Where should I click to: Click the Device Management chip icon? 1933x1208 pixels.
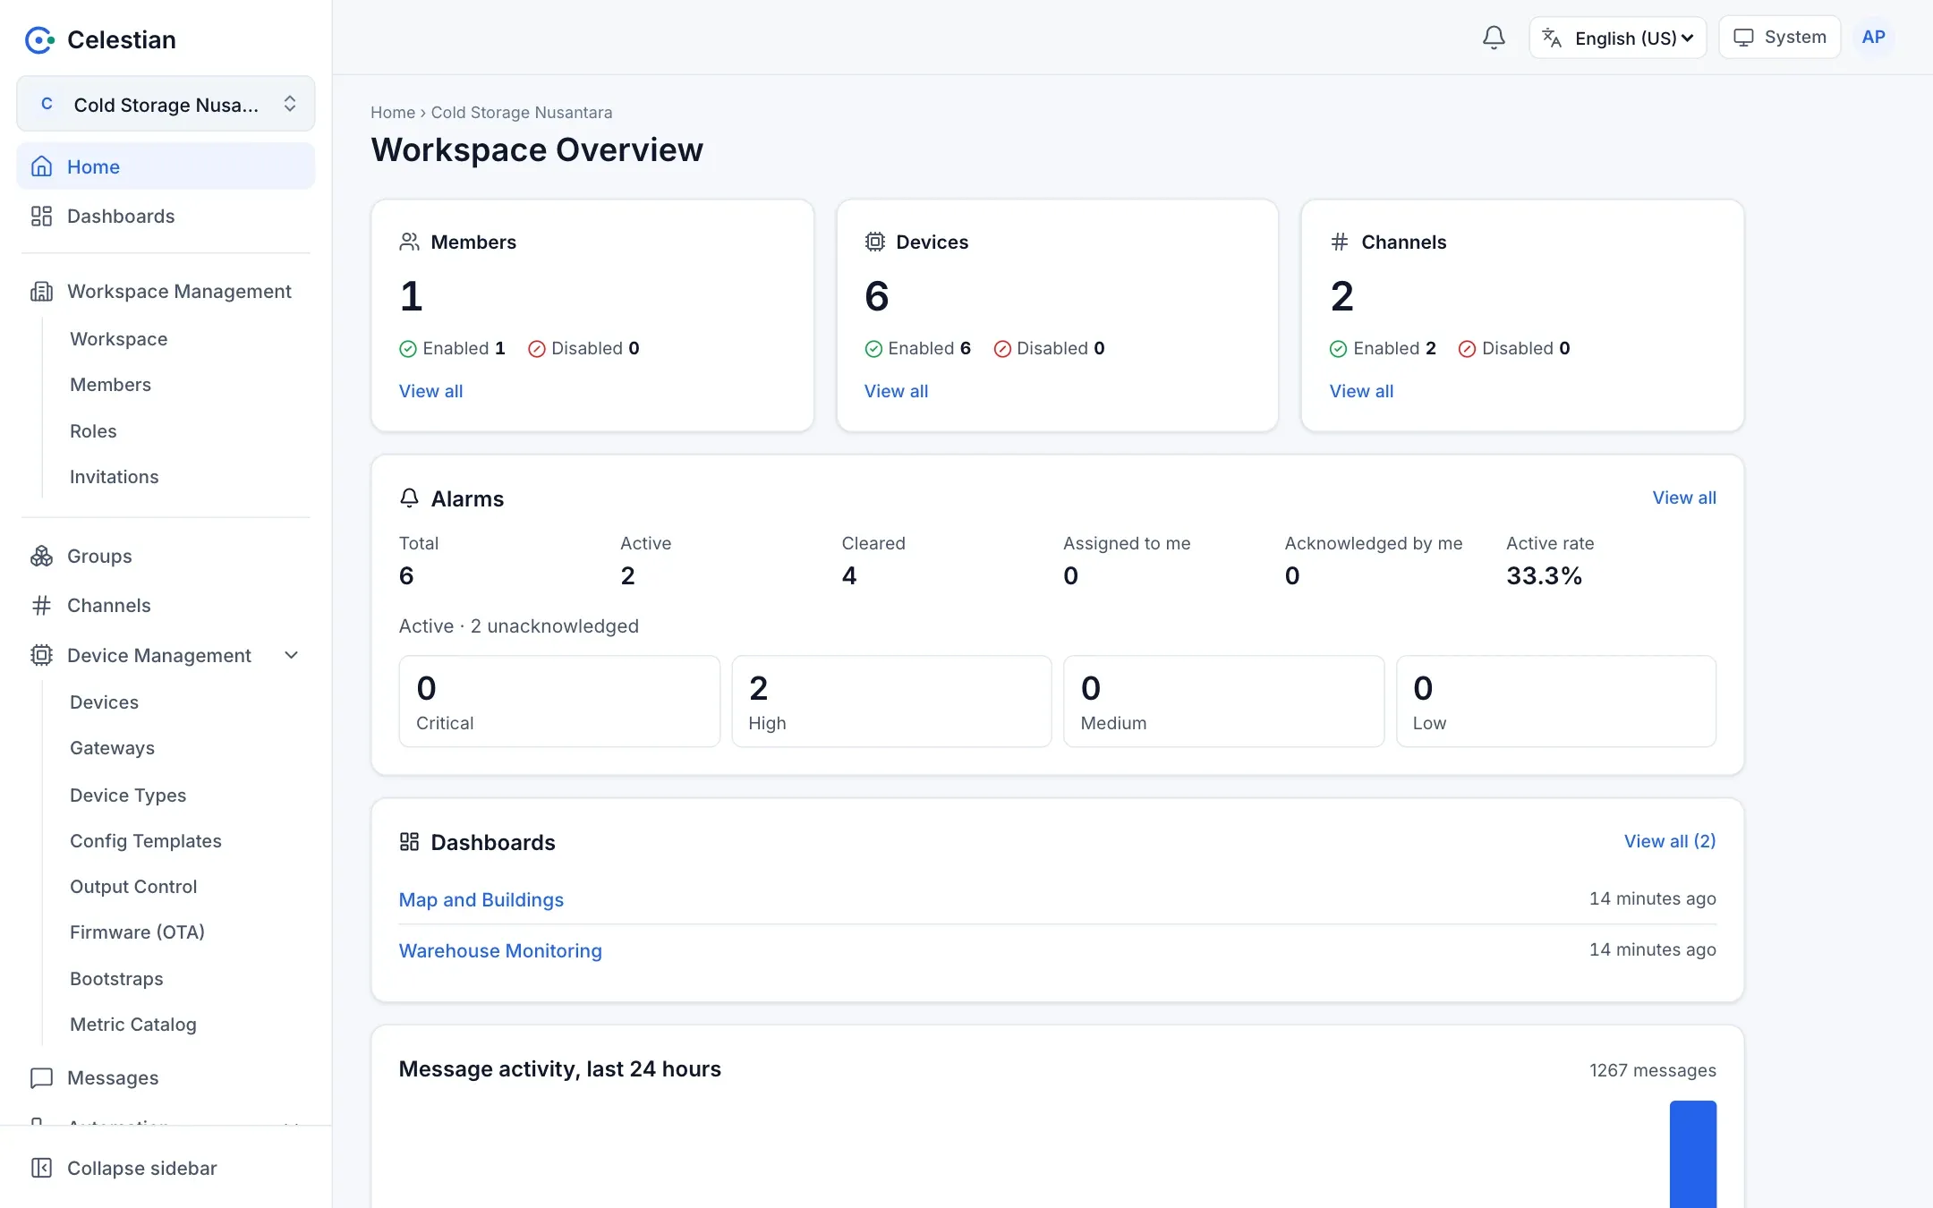(41, 655)
